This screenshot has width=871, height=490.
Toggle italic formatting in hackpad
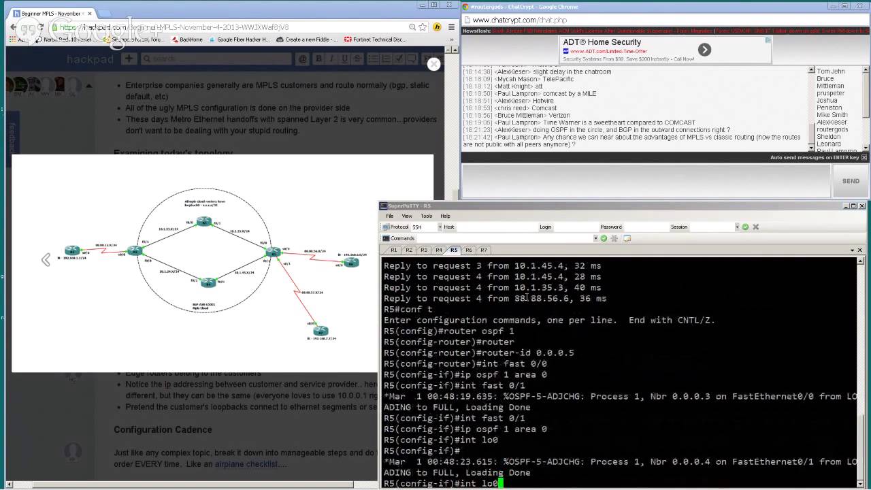(331, 59)
